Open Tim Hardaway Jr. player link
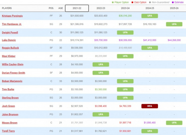The image size is (186, 135). click(12, 24)
